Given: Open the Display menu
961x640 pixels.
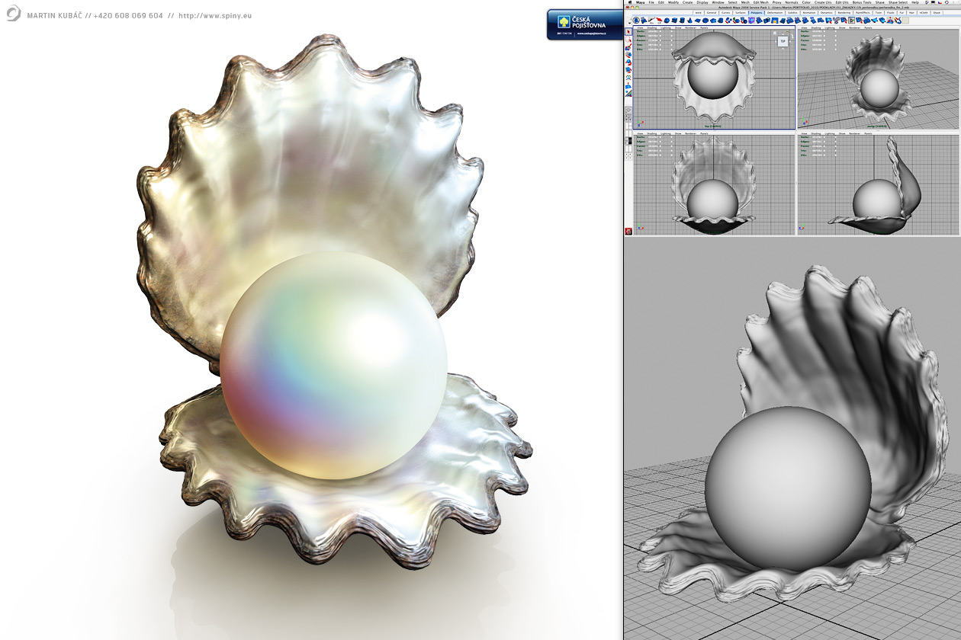Looking at the screenshot, I should coord(702,2).
